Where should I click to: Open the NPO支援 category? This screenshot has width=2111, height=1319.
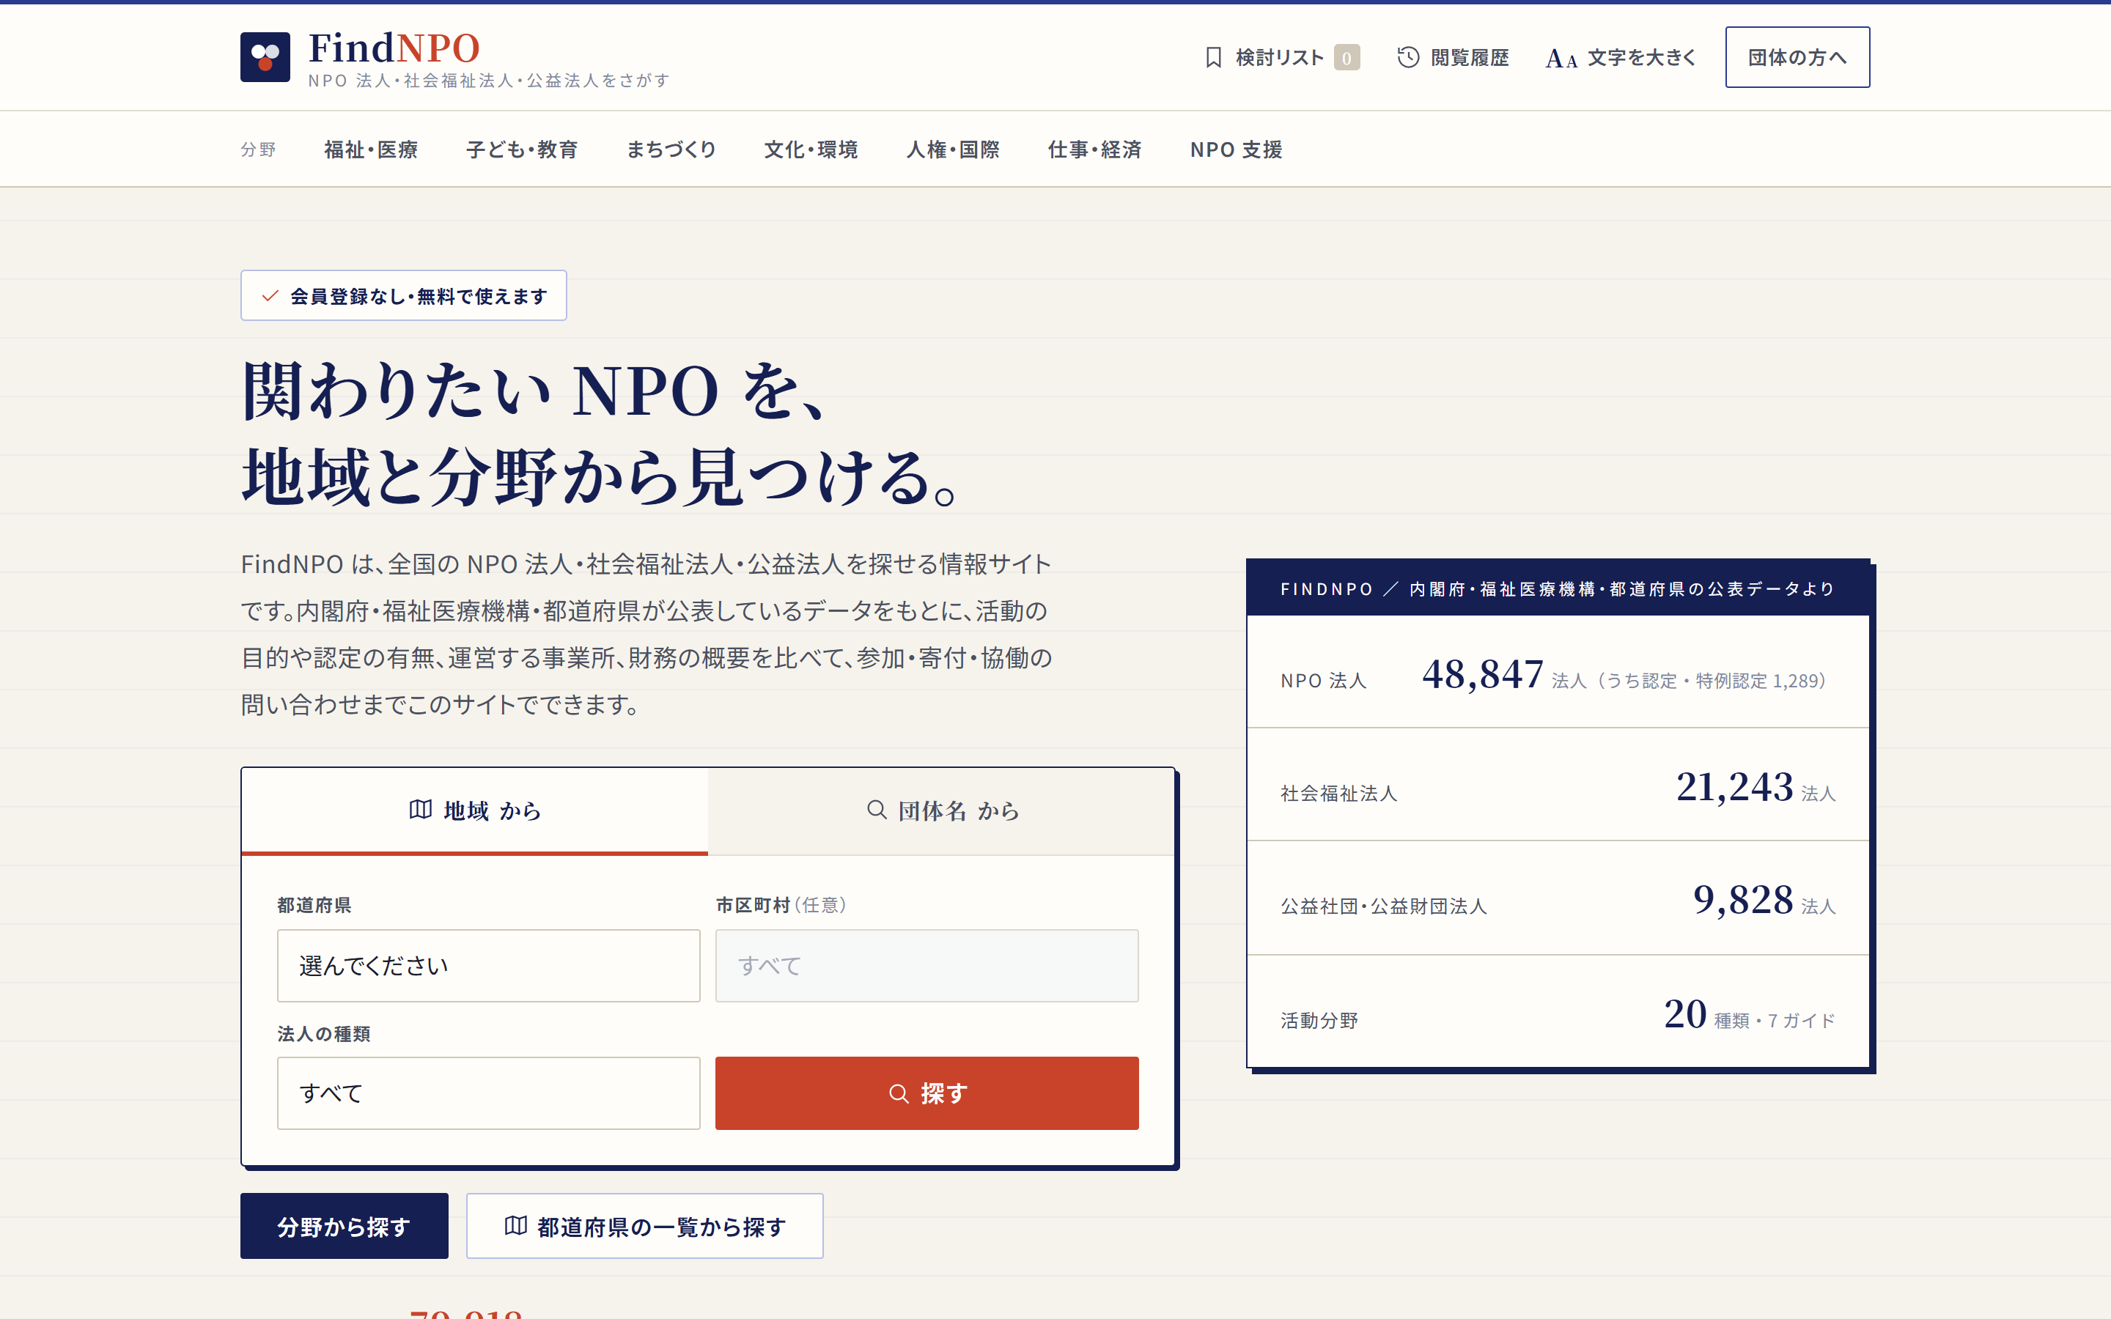1236,150
